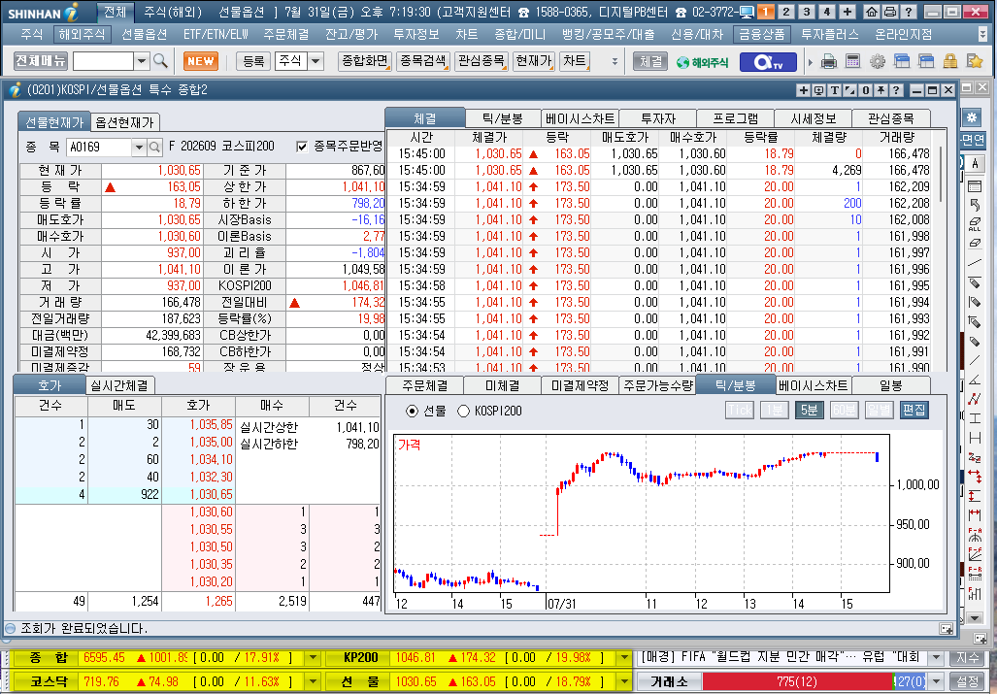Switch to virtual screen 2
Image resolution: width=997 pixels, height=694 pixels.
[x=786, y=12]
